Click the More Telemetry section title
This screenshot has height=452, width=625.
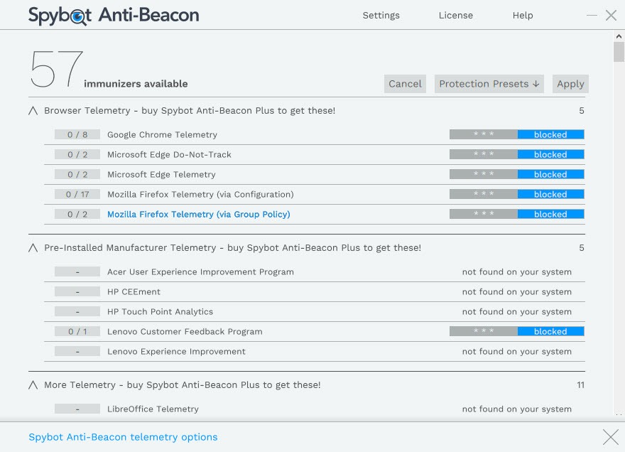(182, 385)
